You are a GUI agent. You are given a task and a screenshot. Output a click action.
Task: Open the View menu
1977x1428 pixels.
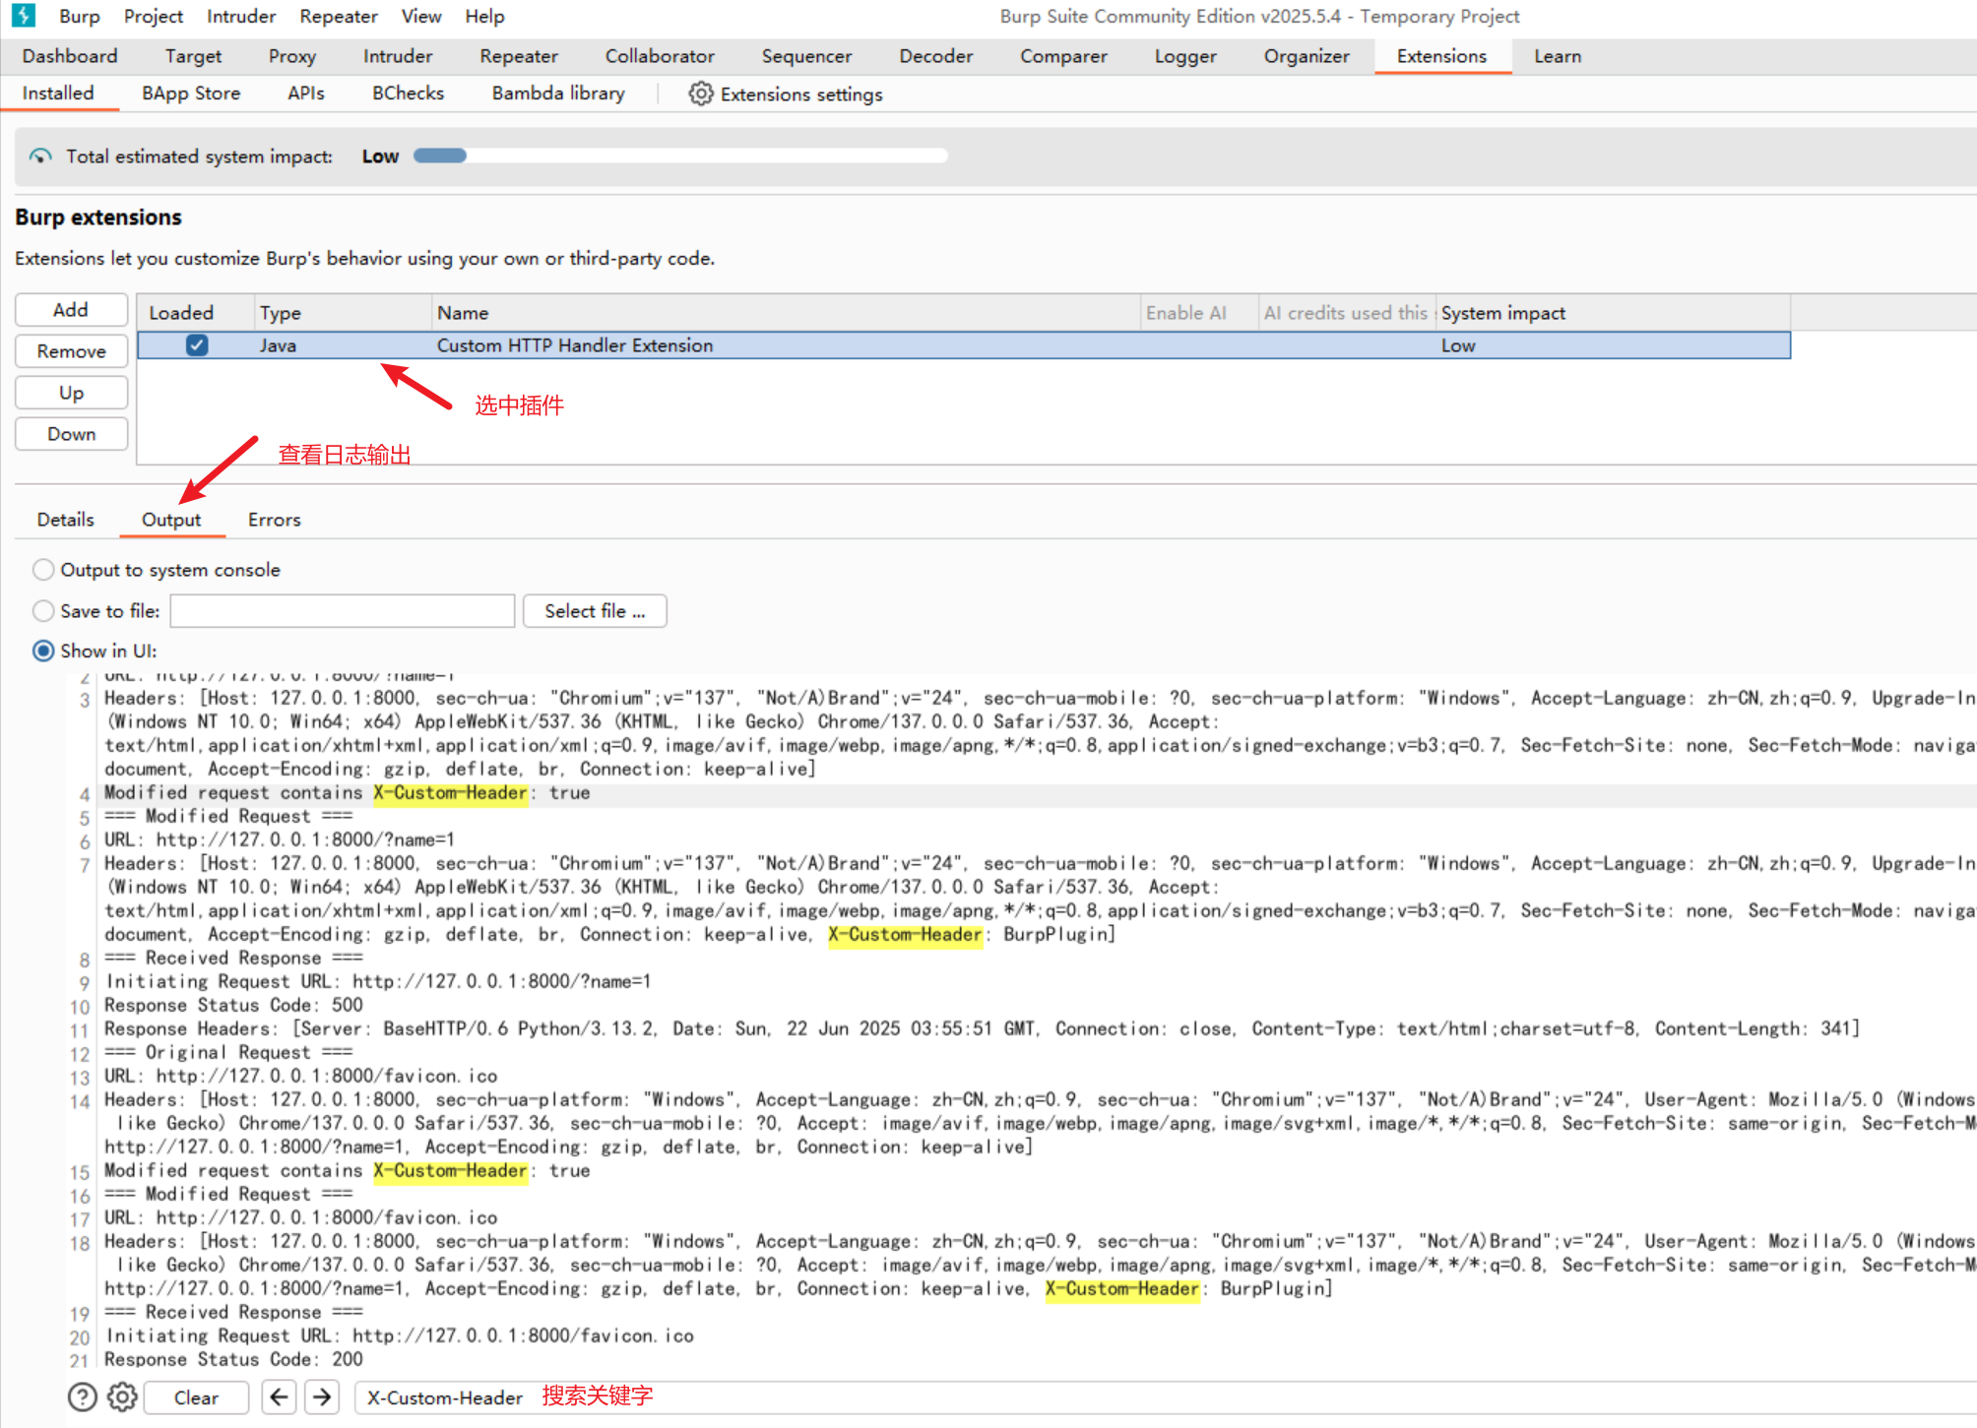pos(421,16)
